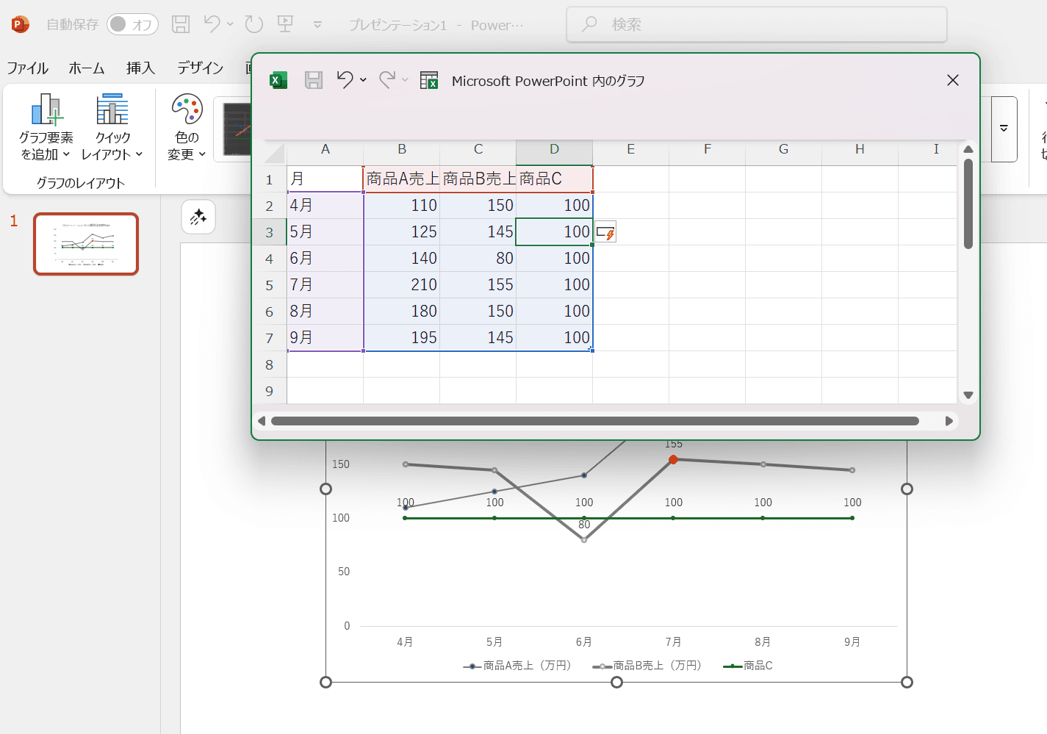Expand the クイックレイアウト menu
Image resolution: width=1047 pixels, height=734 pixels.
[112, 127]
